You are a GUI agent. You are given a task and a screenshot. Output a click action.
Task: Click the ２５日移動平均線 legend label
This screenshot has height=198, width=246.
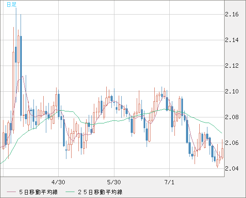[x=100, y=192]
